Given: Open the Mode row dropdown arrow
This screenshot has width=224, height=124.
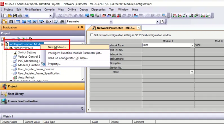Looking at the screenshot, I should tap(192, 72).
